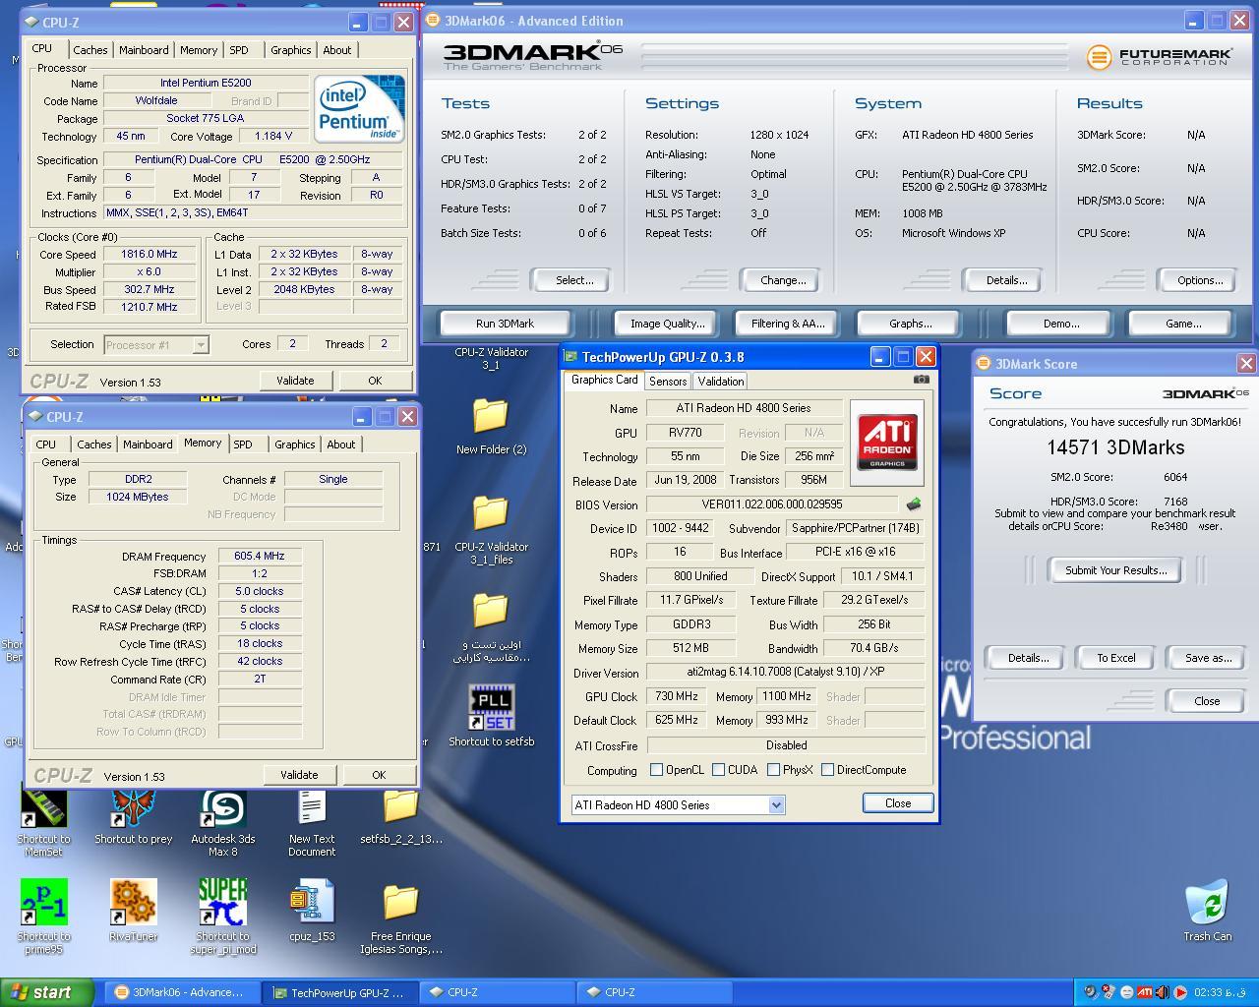Click the Run 3DMark button
Screen dimensions: 1259x1007
point(505,324)
